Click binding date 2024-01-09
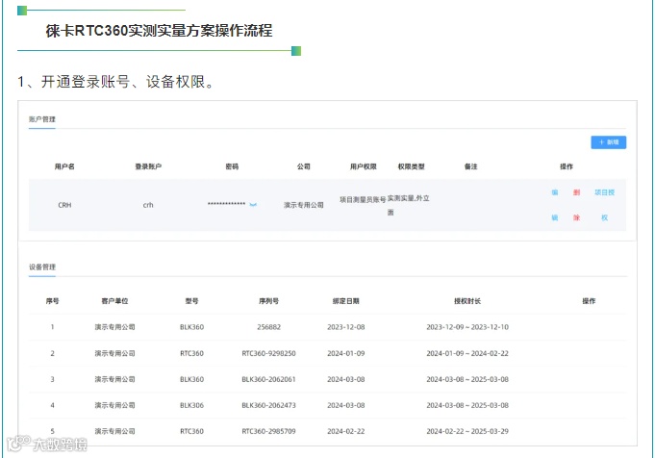Image resolution: width=655 pixels, height=458 pixels. pyautogui.click(x=346, y=353)
